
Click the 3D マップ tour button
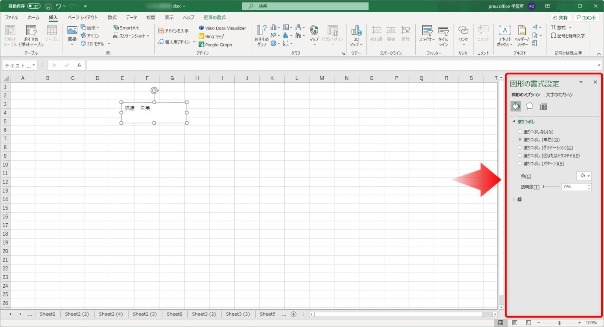pos(356,36)
